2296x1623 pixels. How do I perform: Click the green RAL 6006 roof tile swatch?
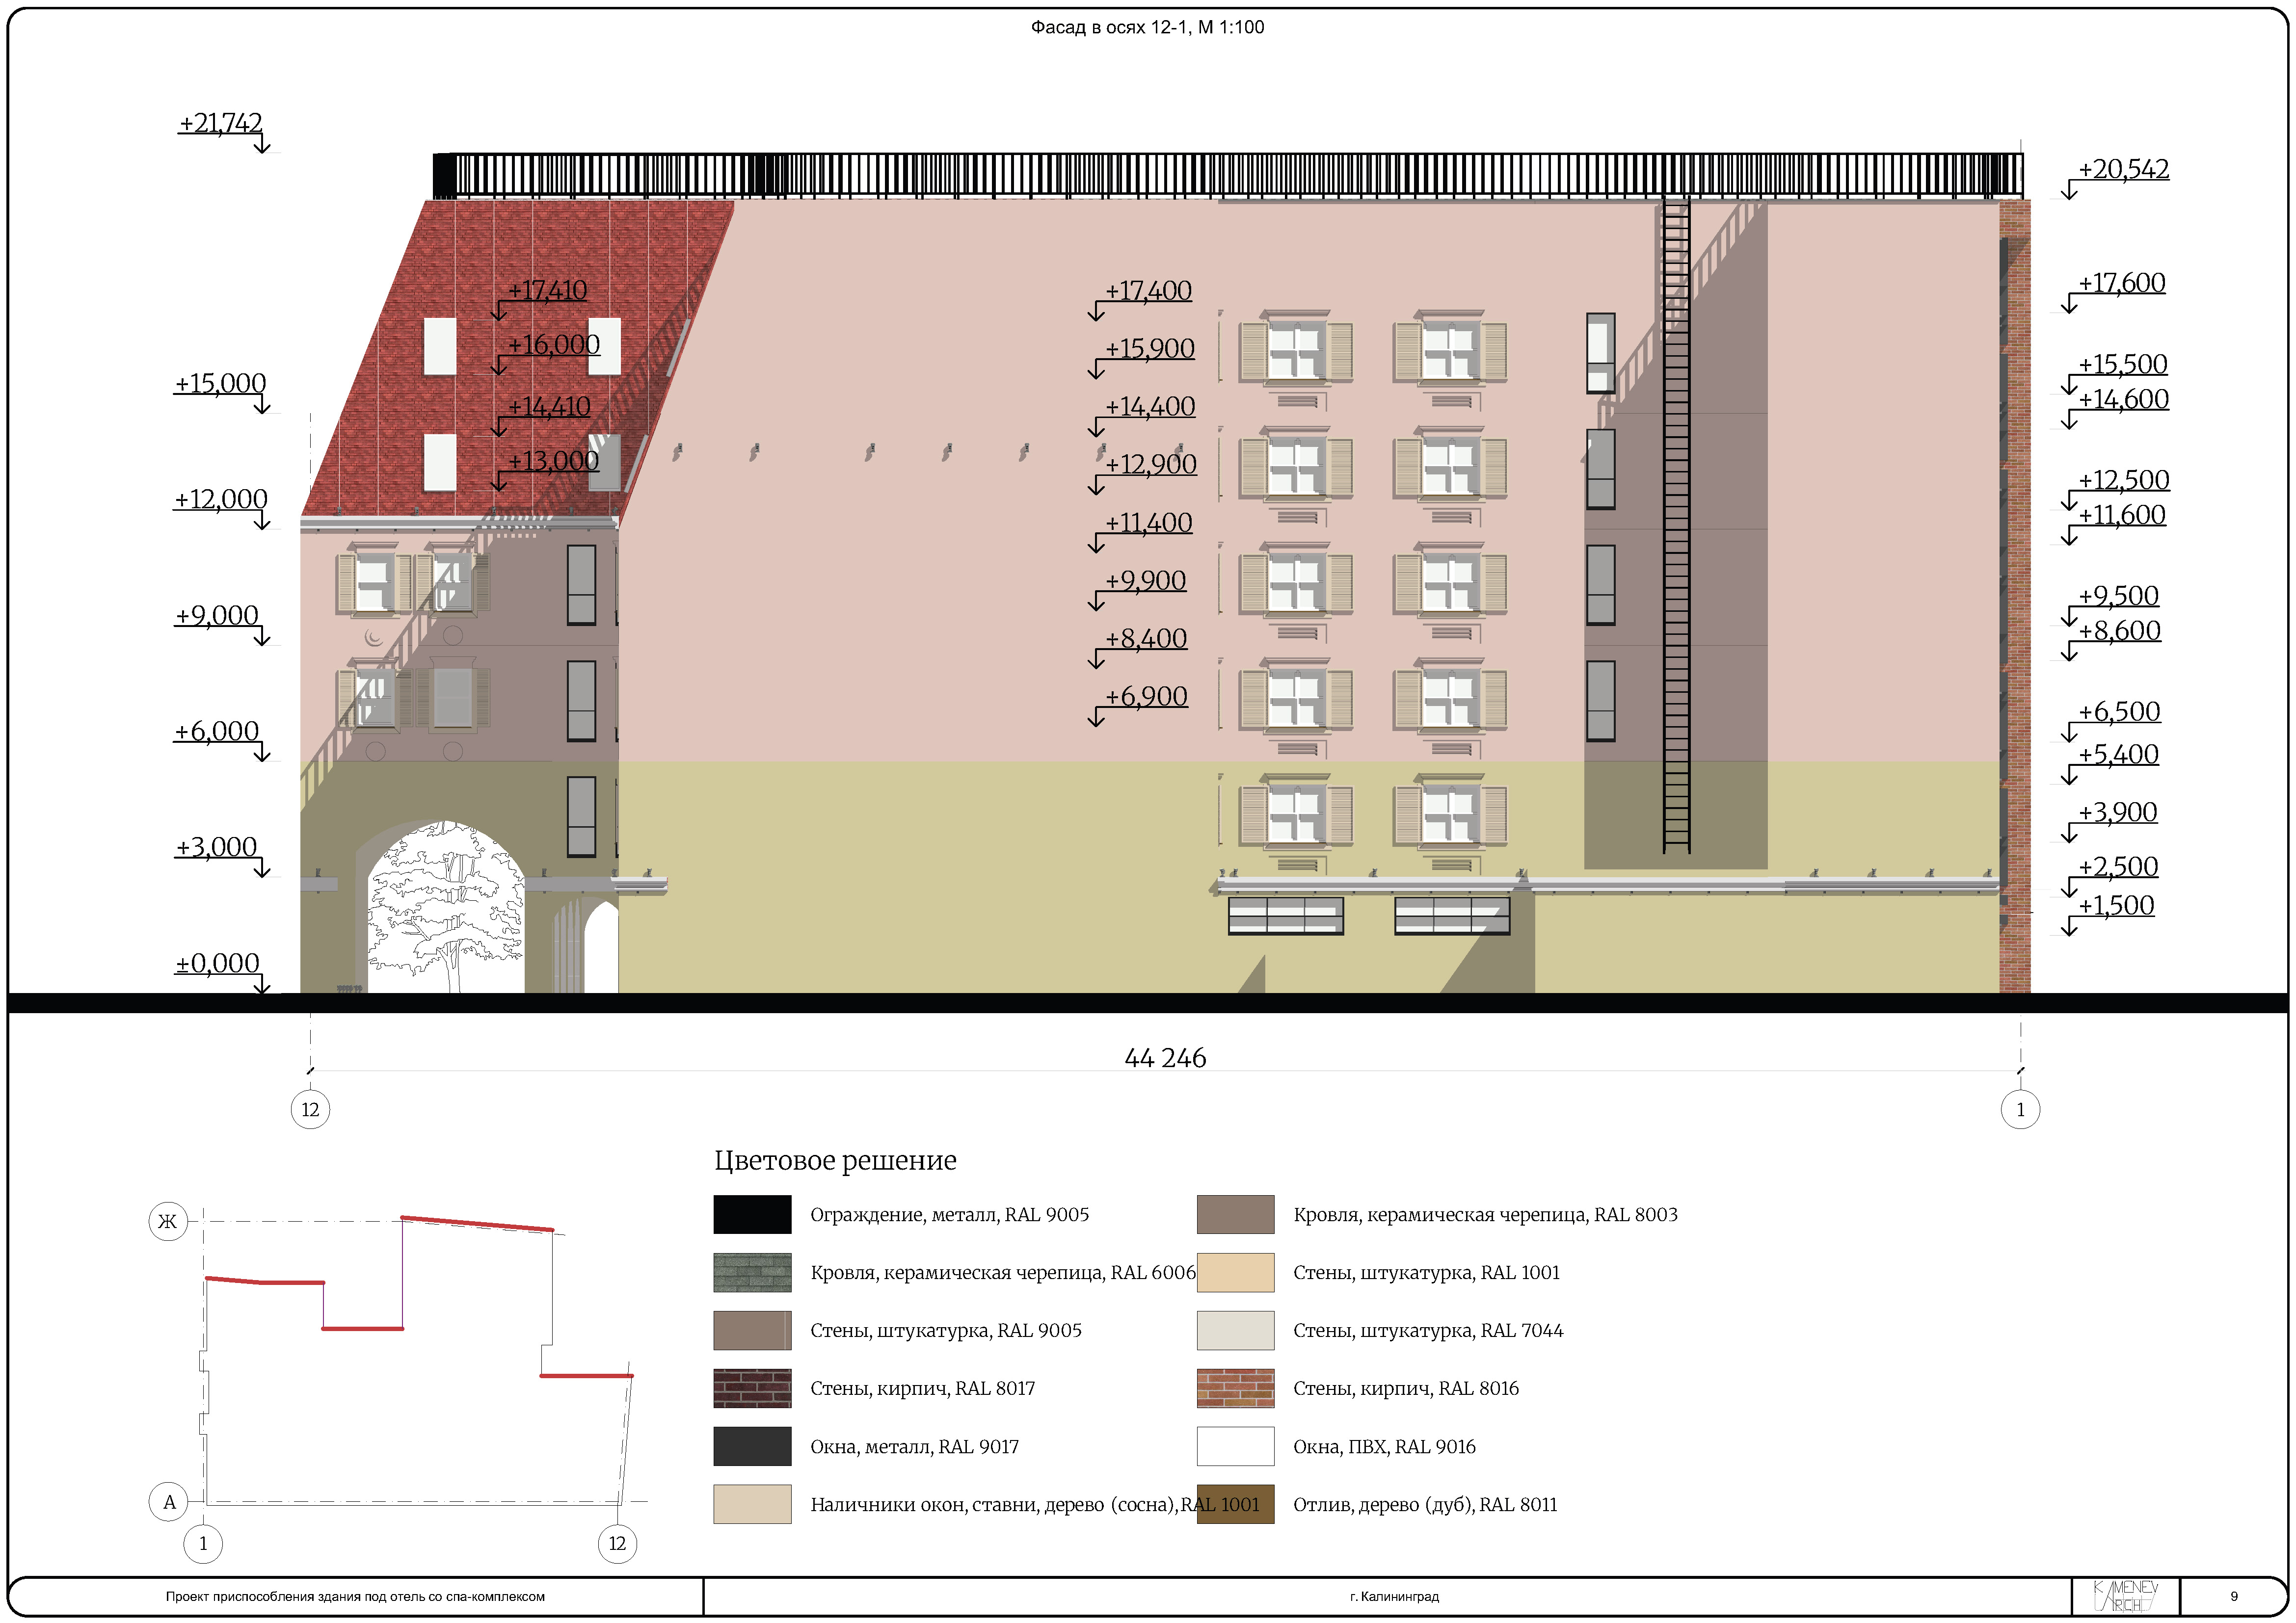coord(752,1272)
